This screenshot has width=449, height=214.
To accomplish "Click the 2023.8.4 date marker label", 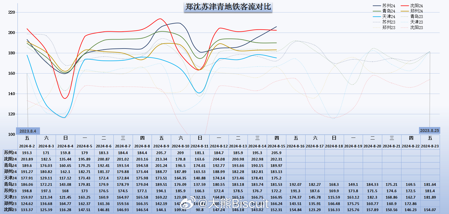I will pyautogui.click(x=28, y=131).
